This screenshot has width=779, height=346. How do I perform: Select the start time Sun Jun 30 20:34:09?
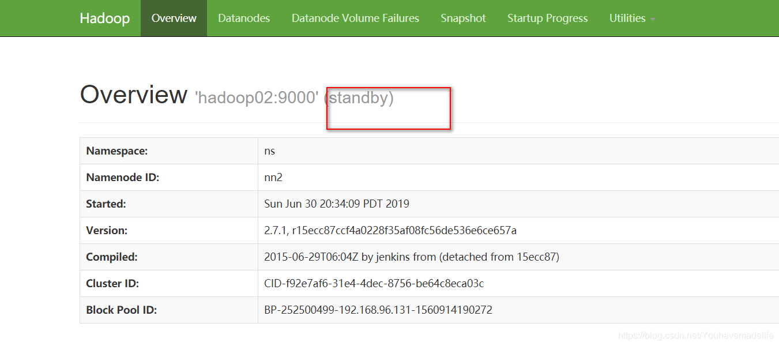coord(337,204)
